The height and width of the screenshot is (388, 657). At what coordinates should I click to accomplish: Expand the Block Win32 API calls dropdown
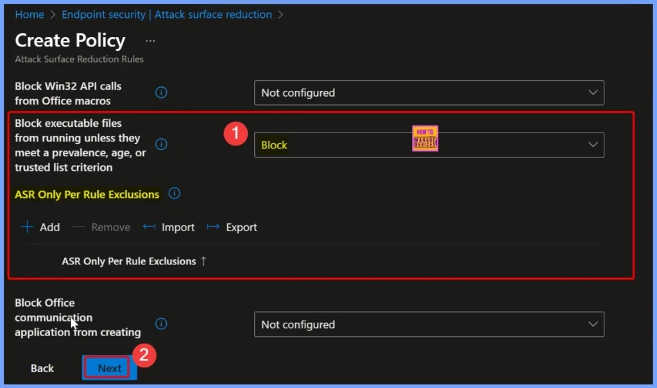click(429, 93)
